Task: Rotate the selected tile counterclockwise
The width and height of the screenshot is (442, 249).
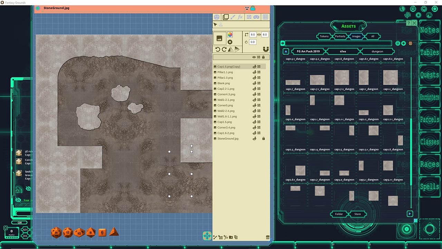Action: (x=218, y=49)
